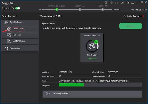Image resolution: width=148 pixels, height=104 pixels.
Task: Toggle the Protection On switch
Action: tap(18, 8)
